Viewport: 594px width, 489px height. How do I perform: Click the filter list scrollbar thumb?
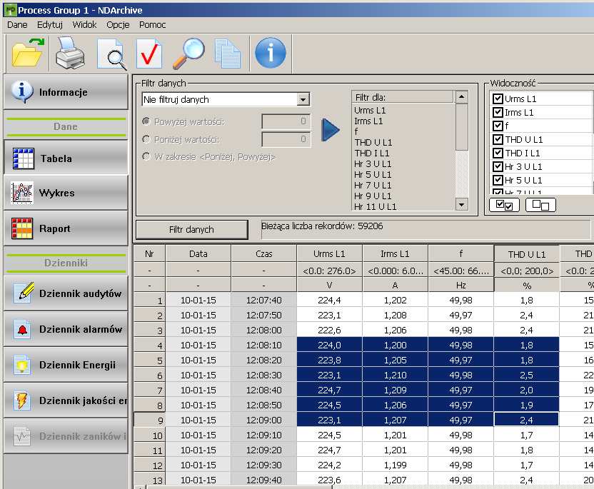click(461, 126)
